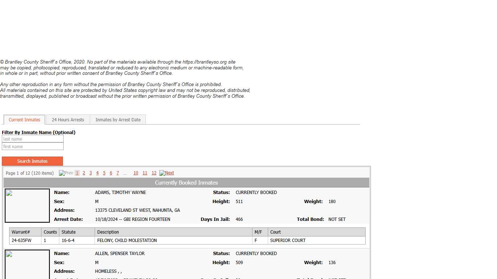Jump to page 10 of results
497x279 pixels.
136,173
